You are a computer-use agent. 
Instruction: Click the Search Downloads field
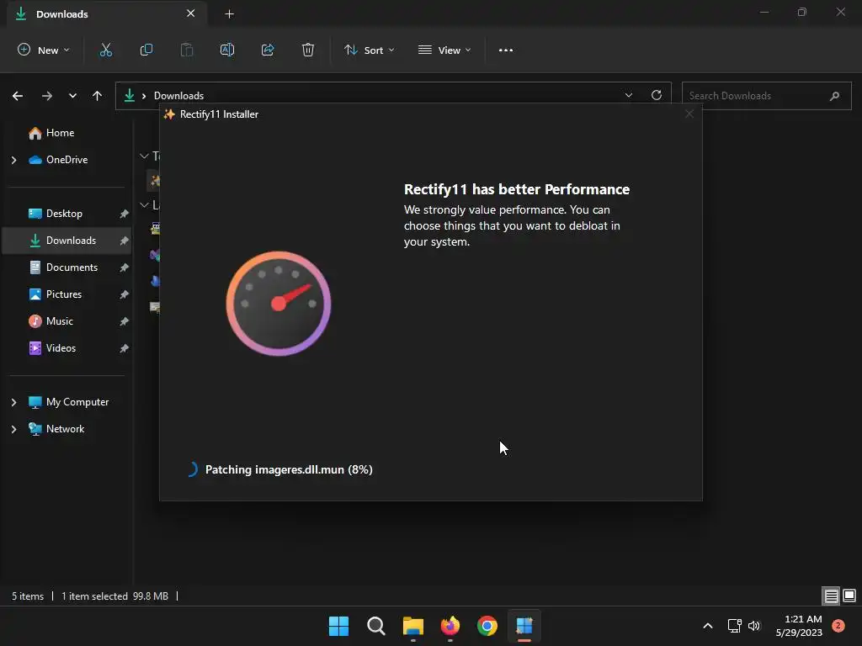click(x=766, y=96)
